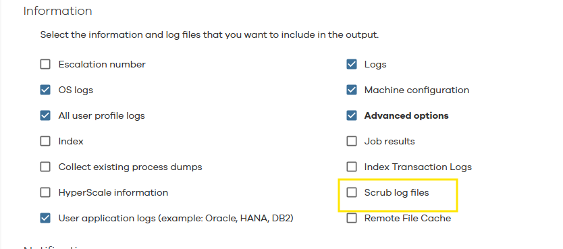Enable Index Transaction Logs checkbox
Image resolution: width=563 pixels, height=249 pixels.
pos(352,167)
